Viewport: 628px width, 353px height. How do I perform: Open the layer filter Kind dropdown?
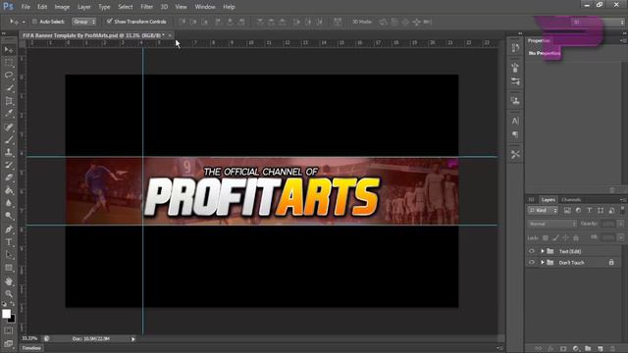(543, 210)
